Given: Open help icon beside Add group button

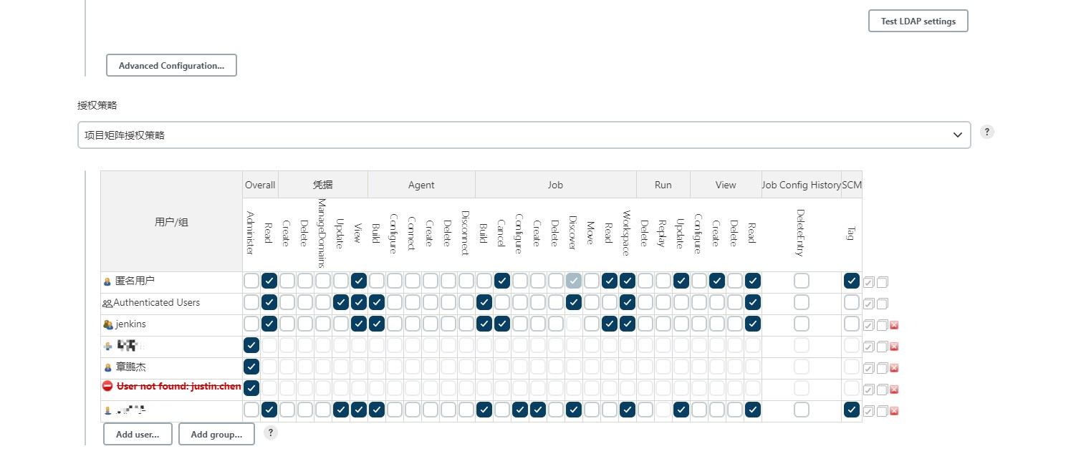Looking at the screenshot, I should coord(271,433).
